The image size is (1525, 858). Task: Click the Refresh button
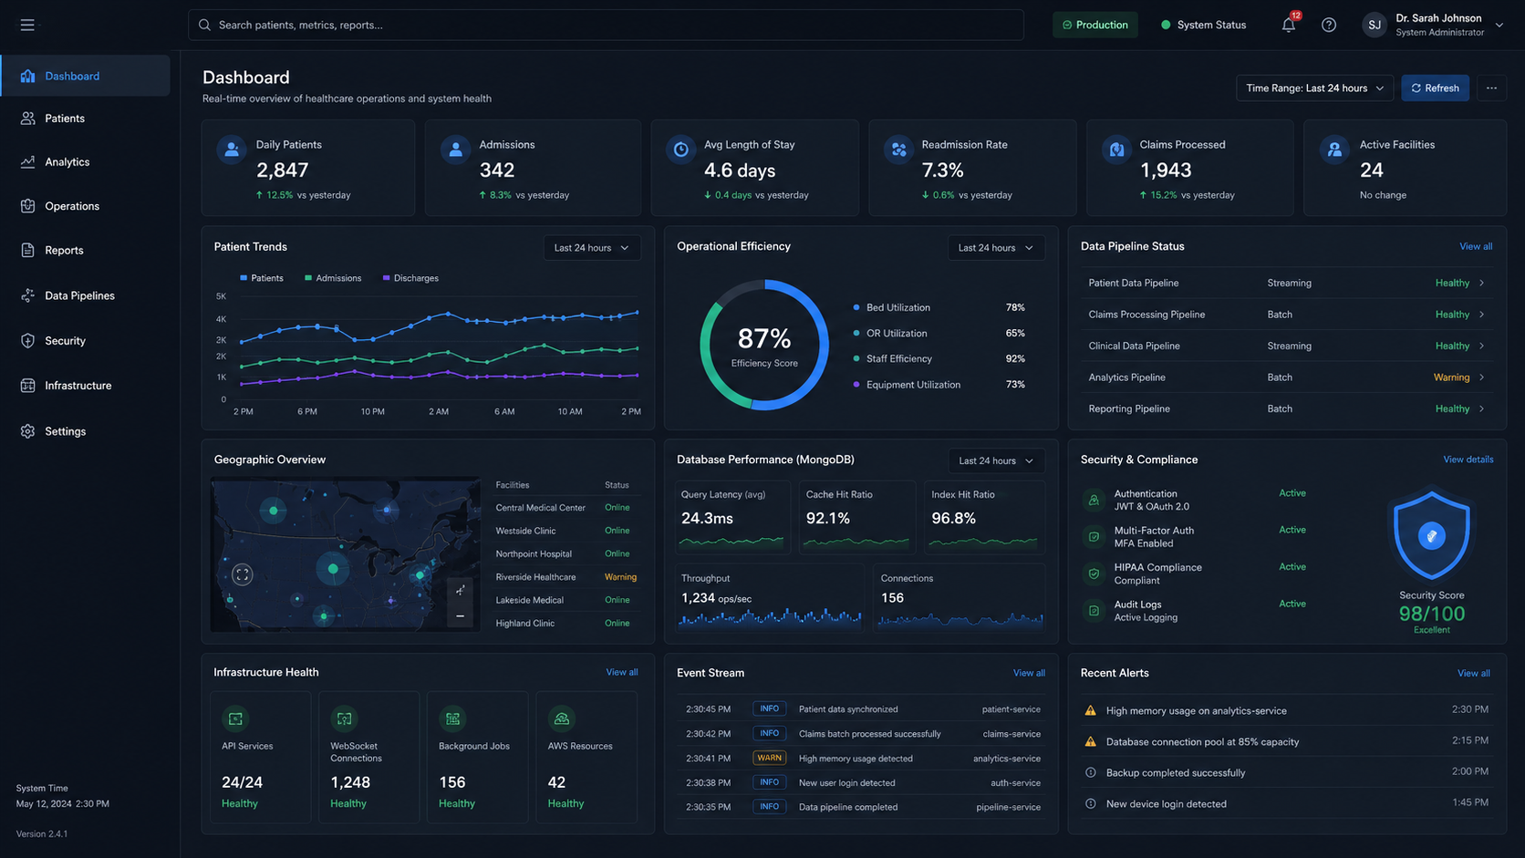click(x=1435, y=88)
